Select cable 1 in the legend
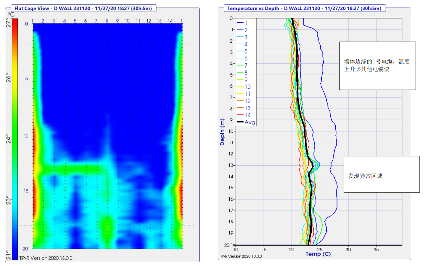The height and width of the screenshot is (266, 424). pos(246,23)
